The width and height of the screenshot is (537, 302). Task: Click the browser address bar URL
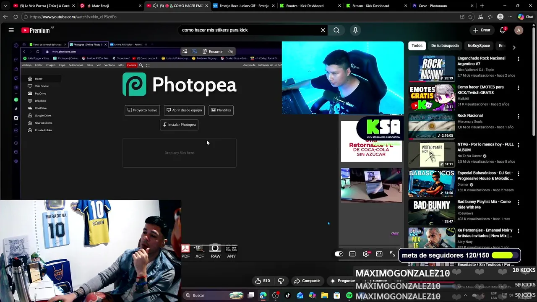73,17
